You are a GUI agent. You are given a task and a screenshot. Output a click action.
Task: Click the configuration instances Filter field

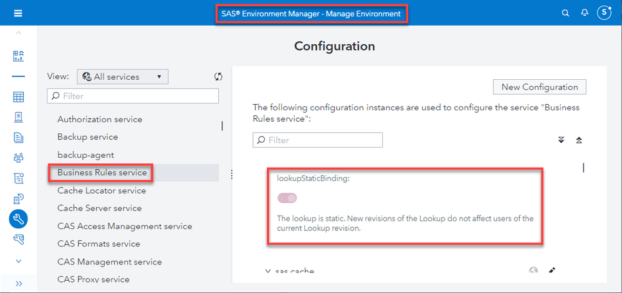318,140
